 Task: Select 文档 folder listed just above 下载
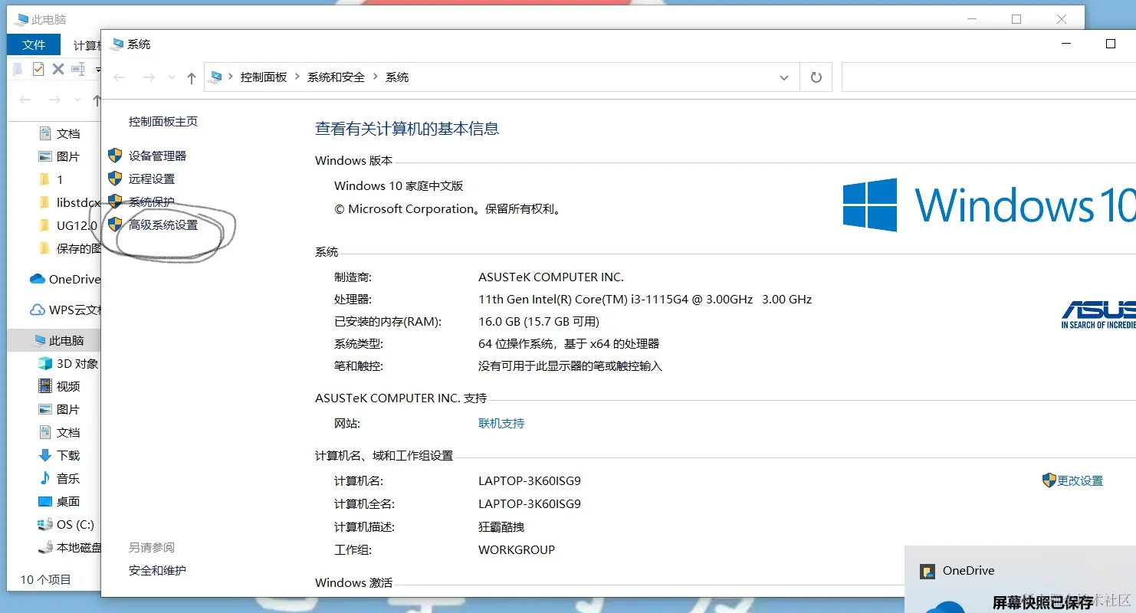pos(59,432)
